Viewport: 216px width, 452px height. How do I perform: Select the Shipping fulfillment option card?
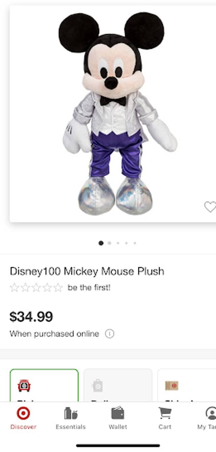coord(187,385)
